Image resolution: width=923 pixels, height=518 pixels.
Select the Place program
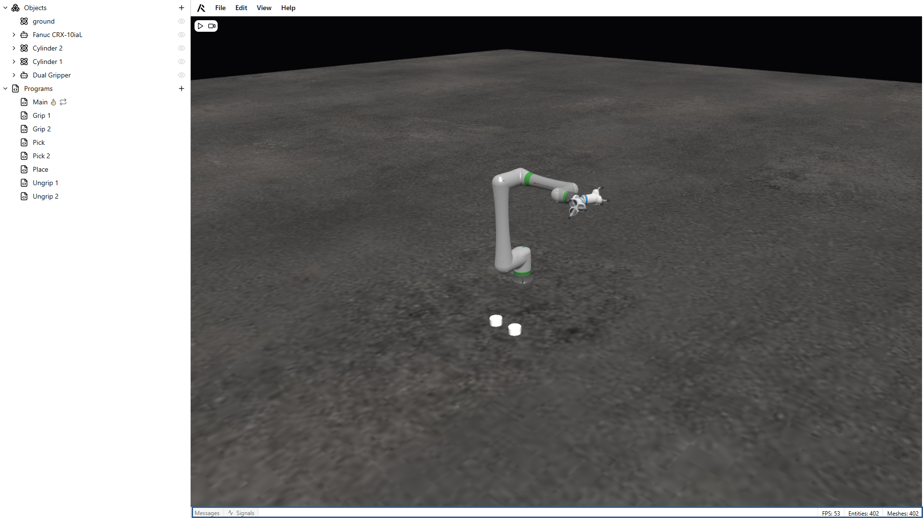click(x=40, y=169)
